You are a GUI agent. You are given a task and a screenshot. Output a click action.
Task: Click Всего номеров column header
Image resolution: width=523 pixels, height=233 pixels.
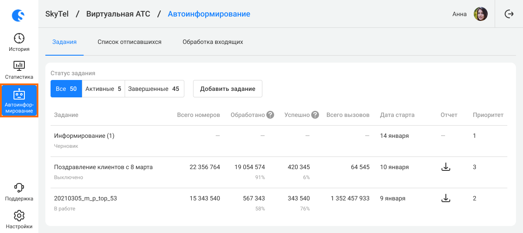click(198, 115)
